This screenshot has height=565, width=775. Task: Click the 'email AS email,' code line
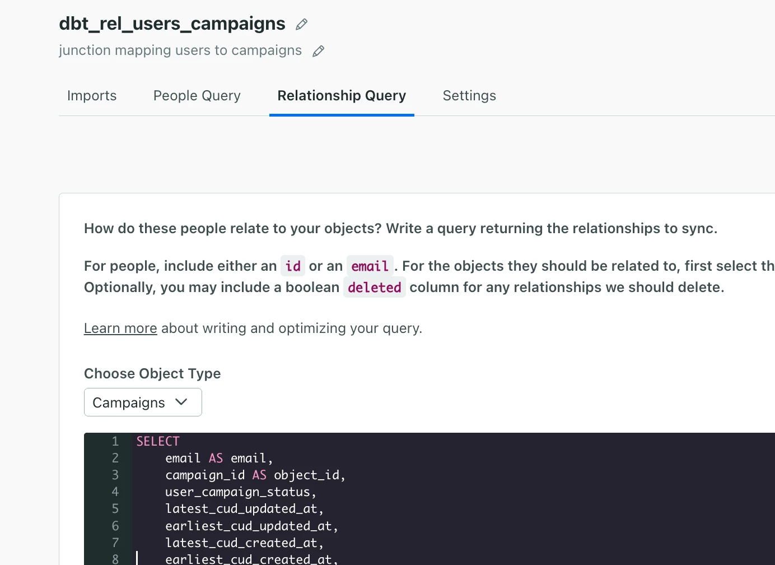[219, 458]
